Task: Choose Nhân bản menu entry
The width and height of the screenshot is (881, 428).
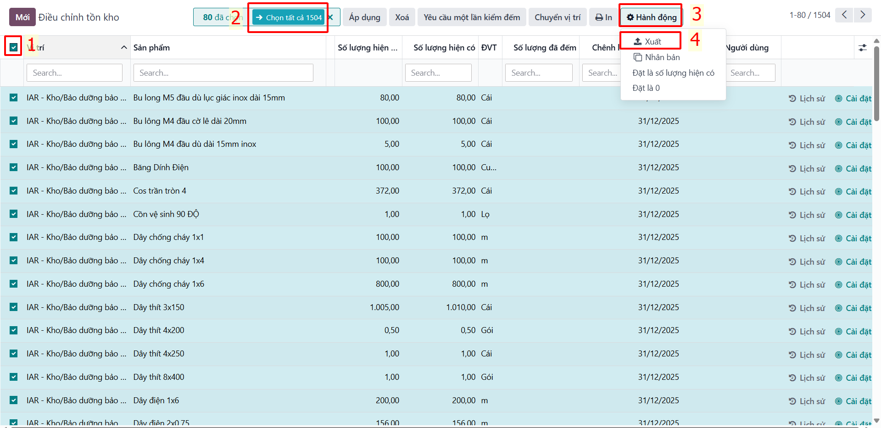Action: [x=657, y=57]
